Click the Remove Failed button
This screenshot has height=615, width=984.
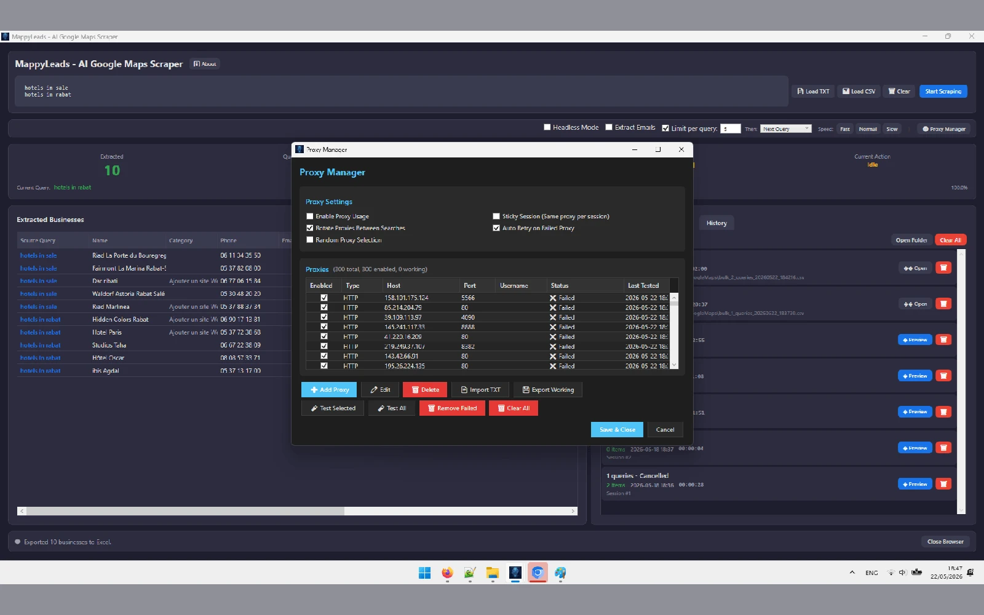452,408
